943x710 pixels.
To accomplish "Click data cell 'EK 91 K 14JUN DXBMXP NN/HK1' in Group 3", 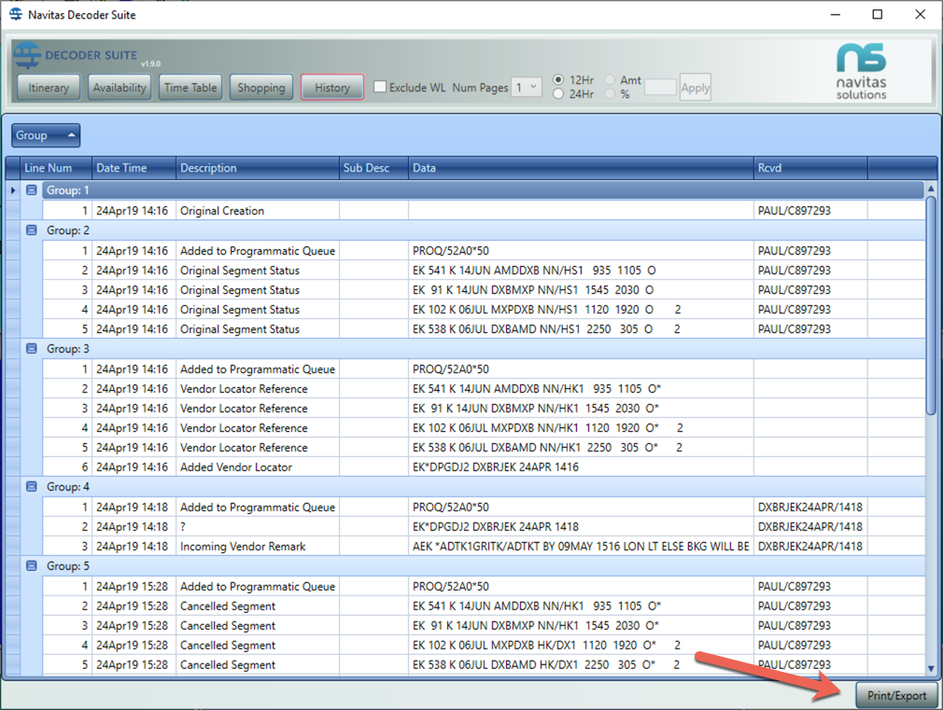I will tap(581, 409).
